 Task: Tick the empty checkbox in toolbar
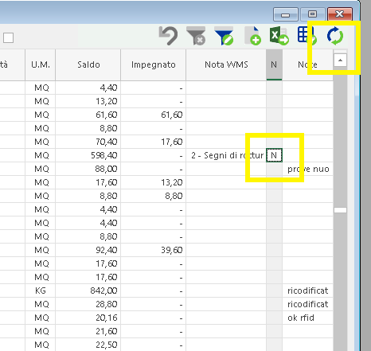[x=8, y=37]
